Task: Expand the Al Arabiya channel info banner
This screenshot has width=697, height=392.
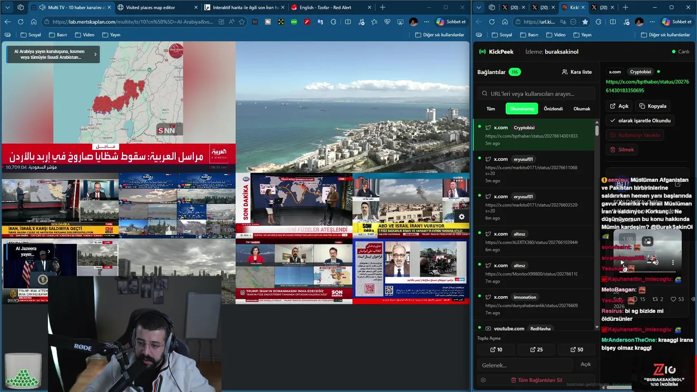Action: coord(95,54)
